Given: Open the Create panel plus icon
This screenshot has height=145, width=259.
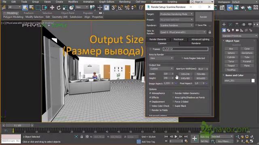Looking at the screenshot, I should (x=224, y=25).
